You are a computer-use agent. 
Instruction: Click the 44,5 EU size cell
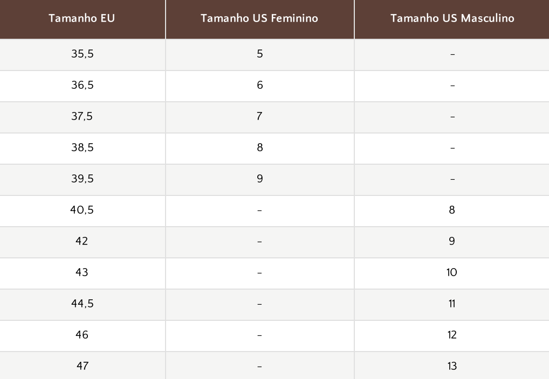click(x=83, y=305)
